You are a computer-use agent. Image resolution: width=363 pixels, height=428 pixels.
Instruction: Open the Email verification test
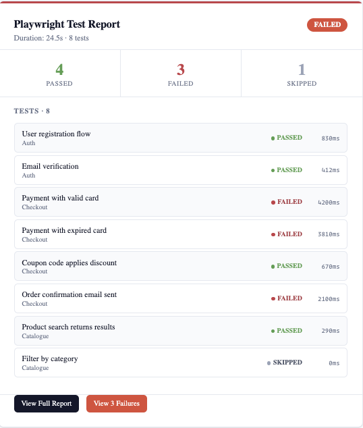[x=181, y=170]
